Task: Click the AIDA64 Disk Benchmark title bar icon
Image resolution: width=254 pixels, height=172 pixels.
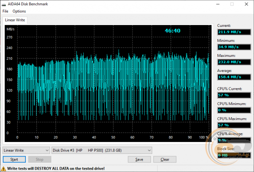Action: click(x=4, y=4)
